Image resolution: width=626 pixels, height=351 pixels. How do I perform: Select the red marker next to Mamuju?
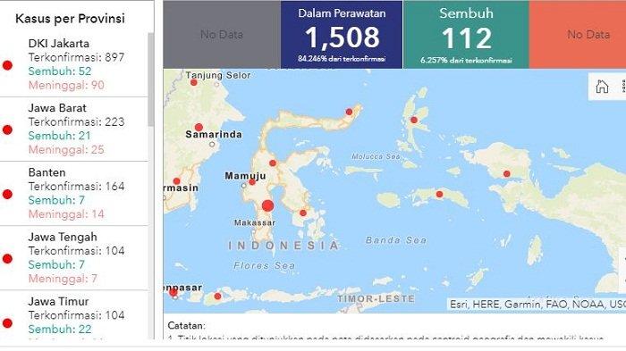(x=252, y=182)
